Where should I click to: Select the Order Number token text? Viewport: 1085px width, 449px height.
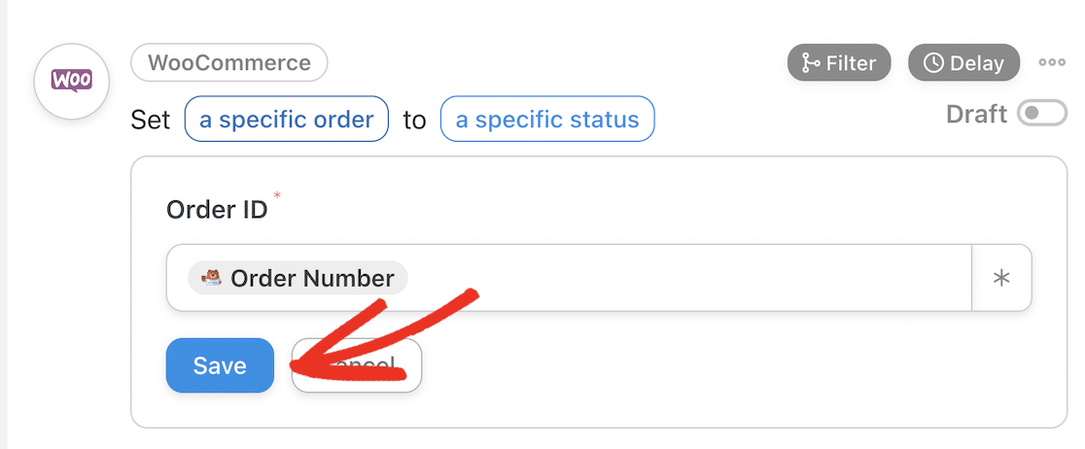(312, 279)
